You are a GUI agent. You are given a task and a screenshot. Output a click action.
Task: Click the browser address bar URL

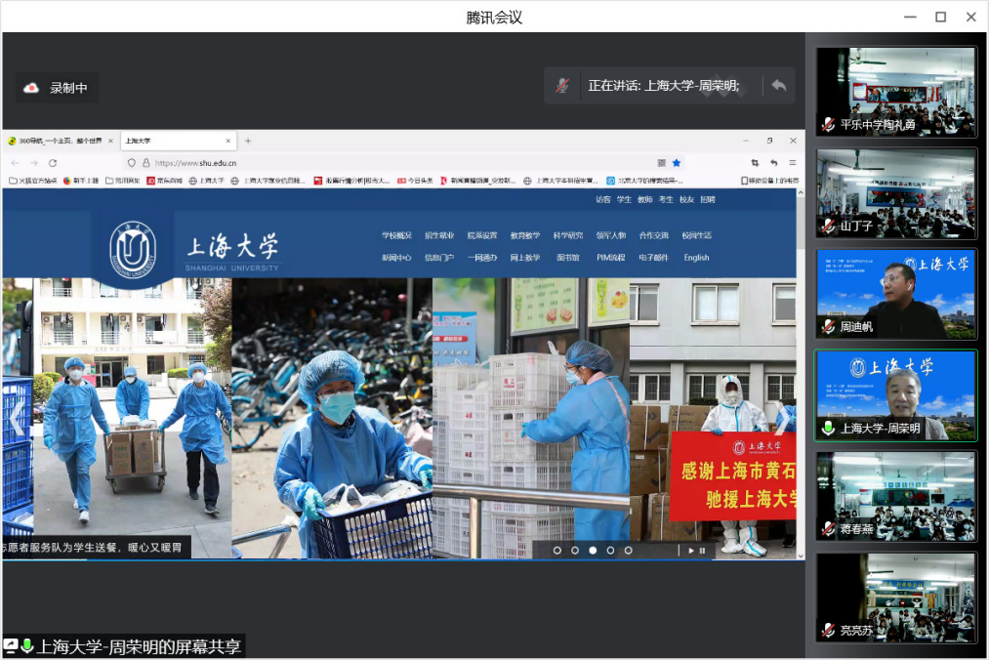tap(196, 163)
